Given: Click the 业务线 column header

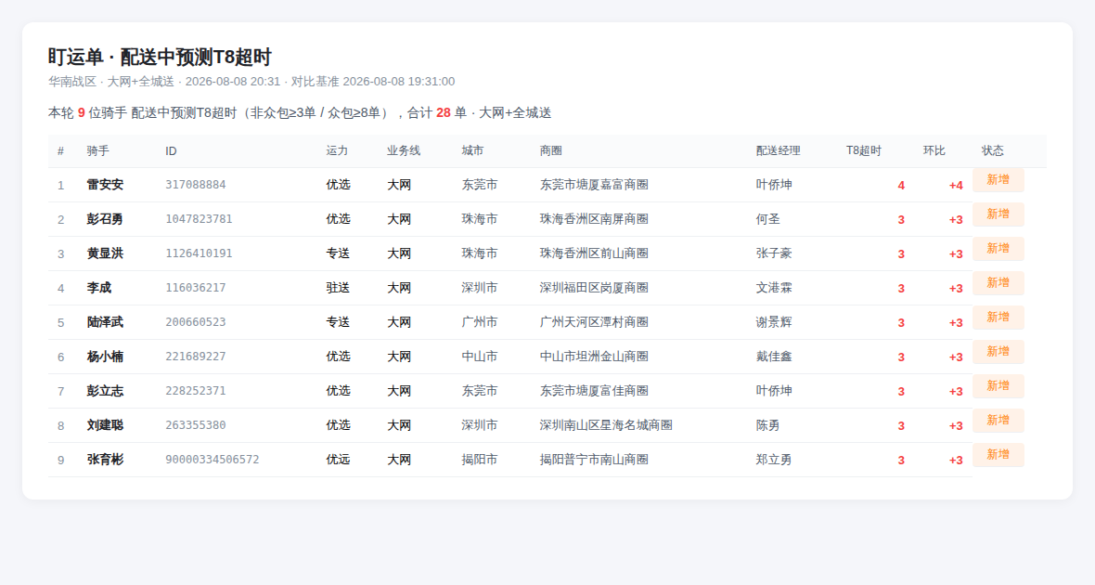Looking at the screenshot, I should tap(404, 151).
